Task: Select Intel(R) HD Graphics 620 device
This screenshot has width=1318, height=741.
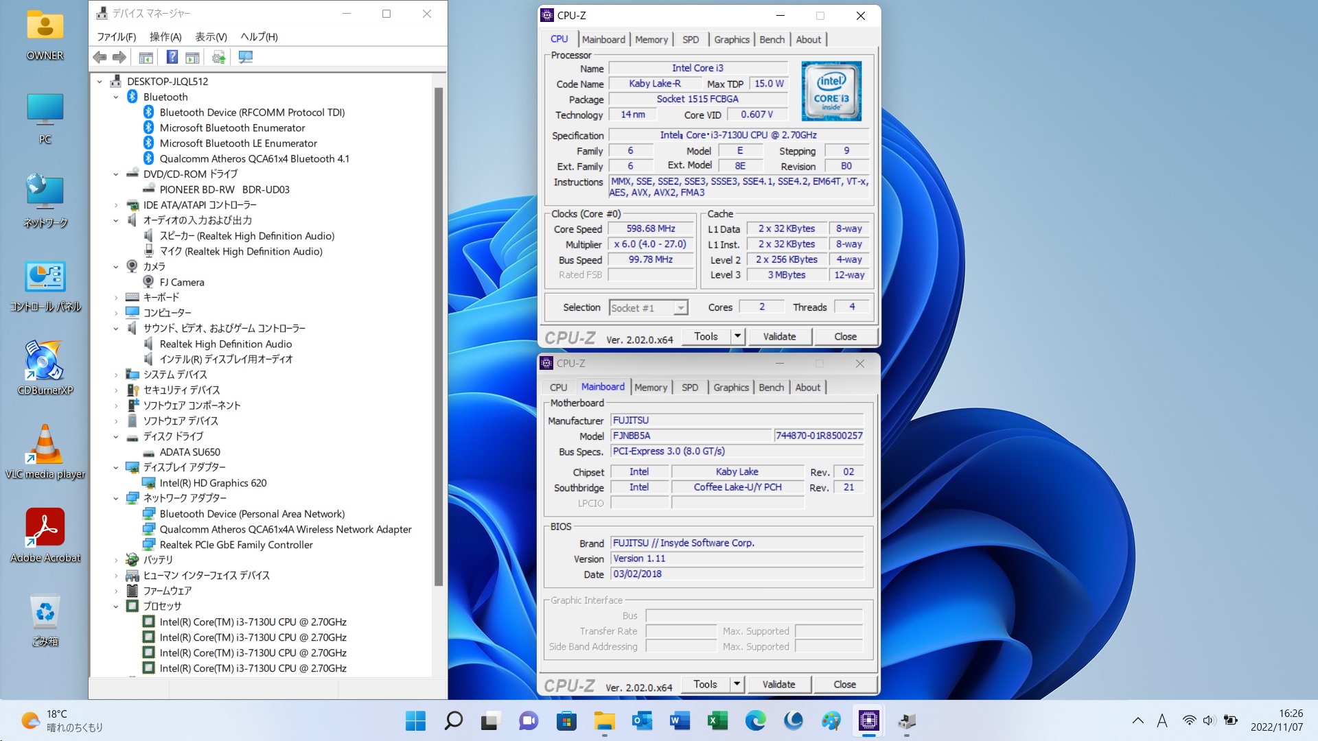Action: click(213, 483)
